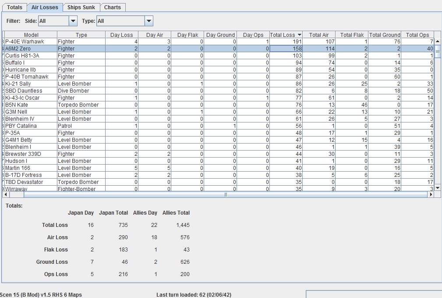Image resolution: width=442 pixels, height=298 pixels.
Task: Click the Patrol type cell
Action: point(81,126)
